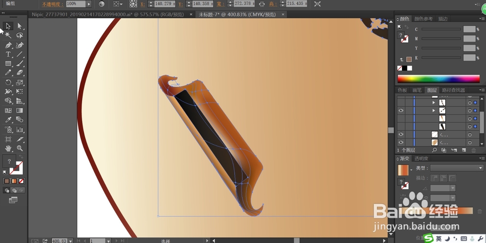Select the Direct Selection tool
Image resolution: width=486 pixels, height=243 pixels.
pos(19,26)
